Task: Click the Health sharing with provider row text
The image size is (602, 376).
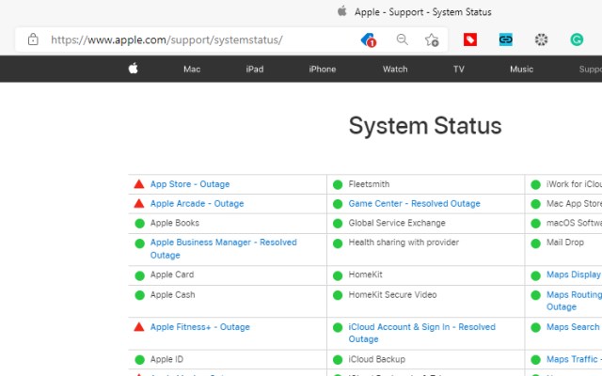Action: [404, 243]
